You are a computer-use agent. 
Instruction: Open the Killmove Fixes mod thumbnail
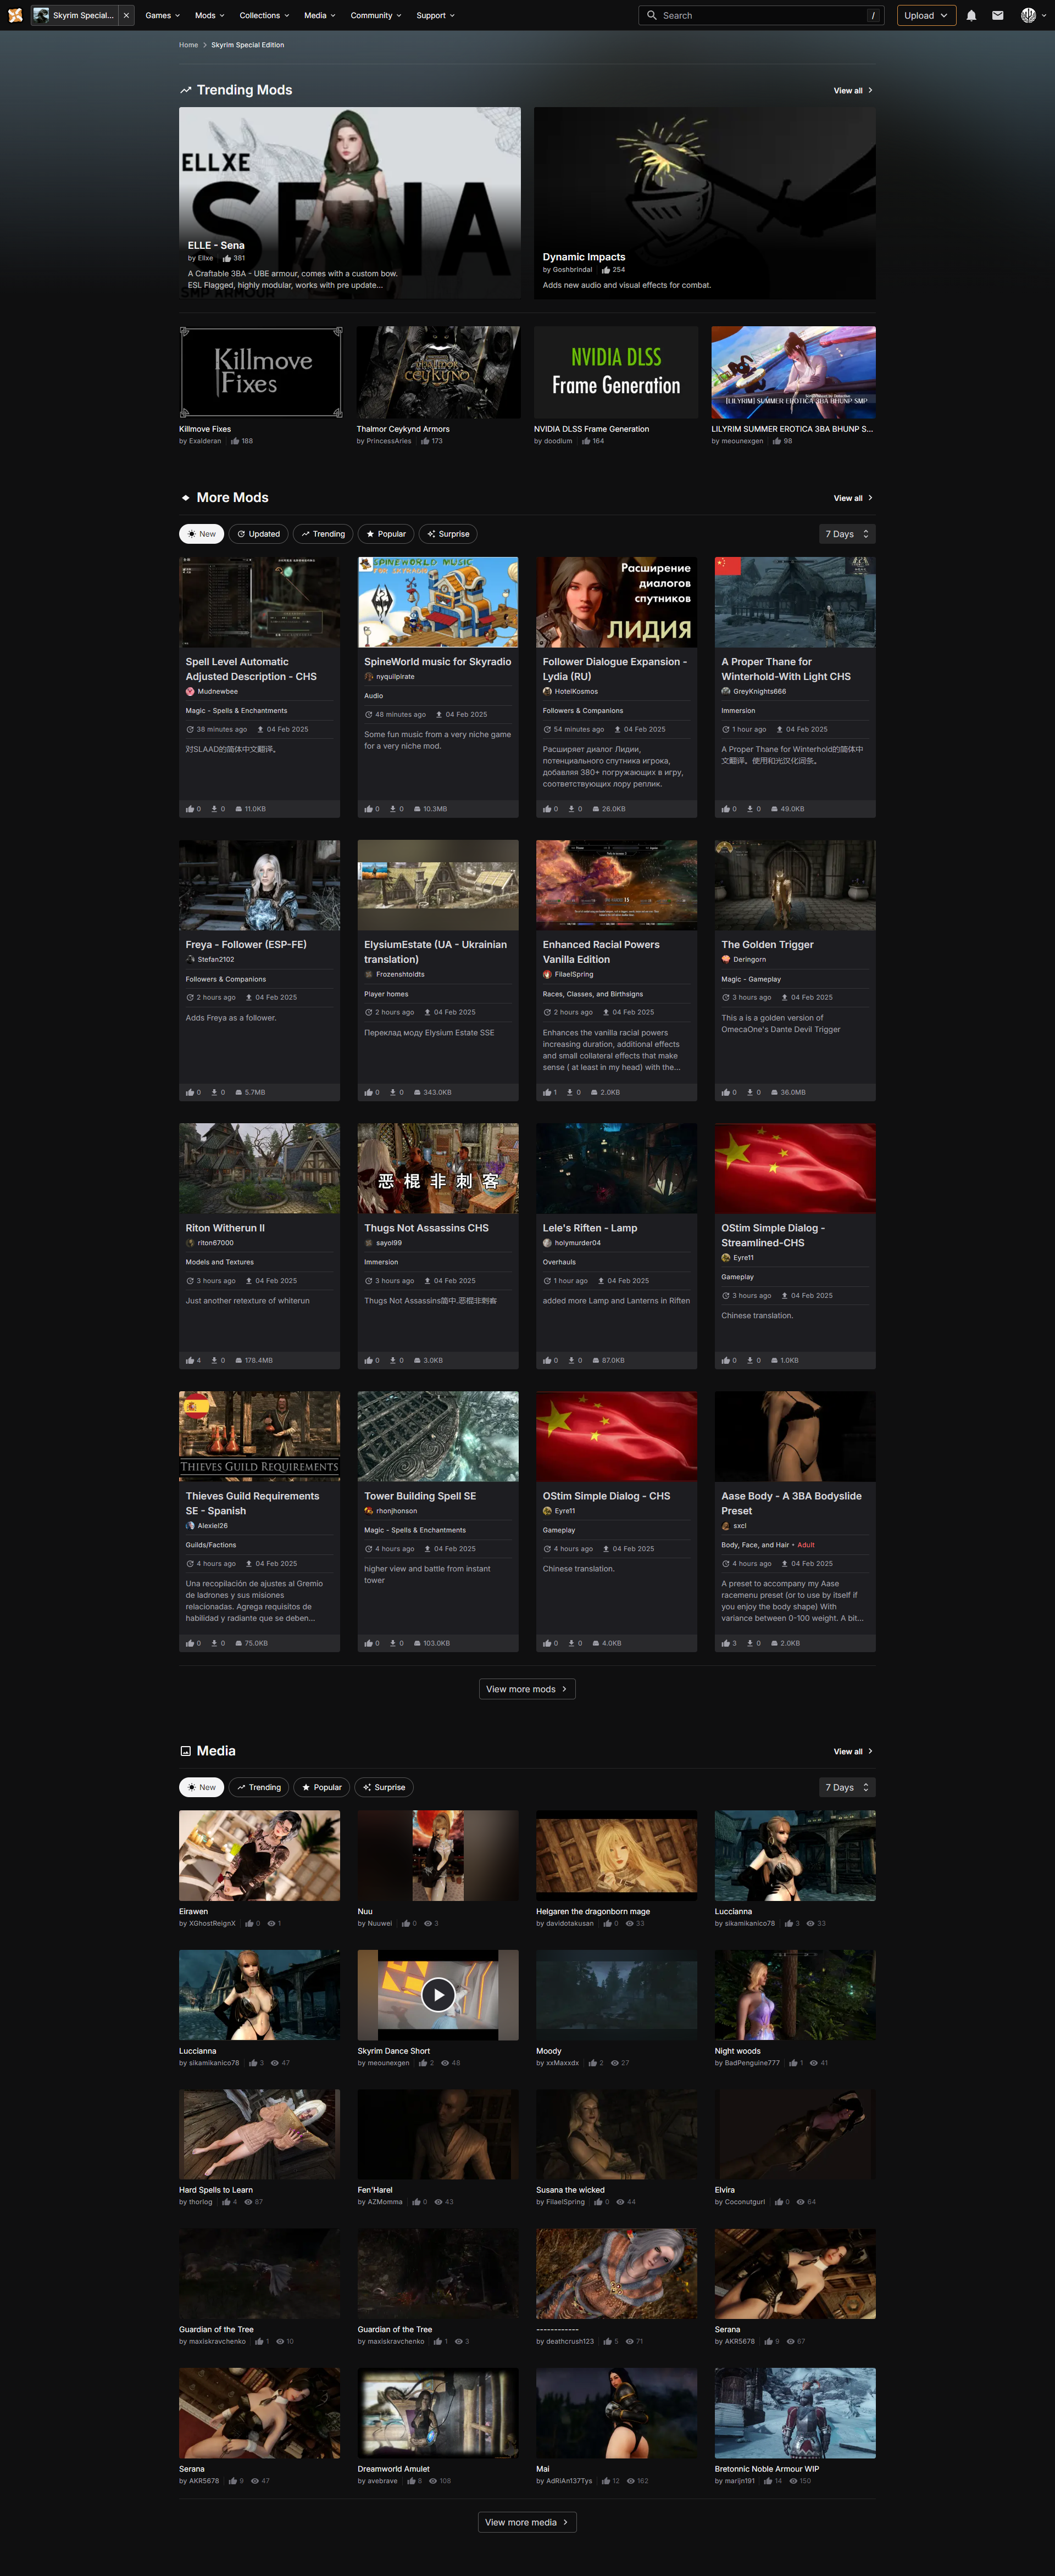click(260, 372)
